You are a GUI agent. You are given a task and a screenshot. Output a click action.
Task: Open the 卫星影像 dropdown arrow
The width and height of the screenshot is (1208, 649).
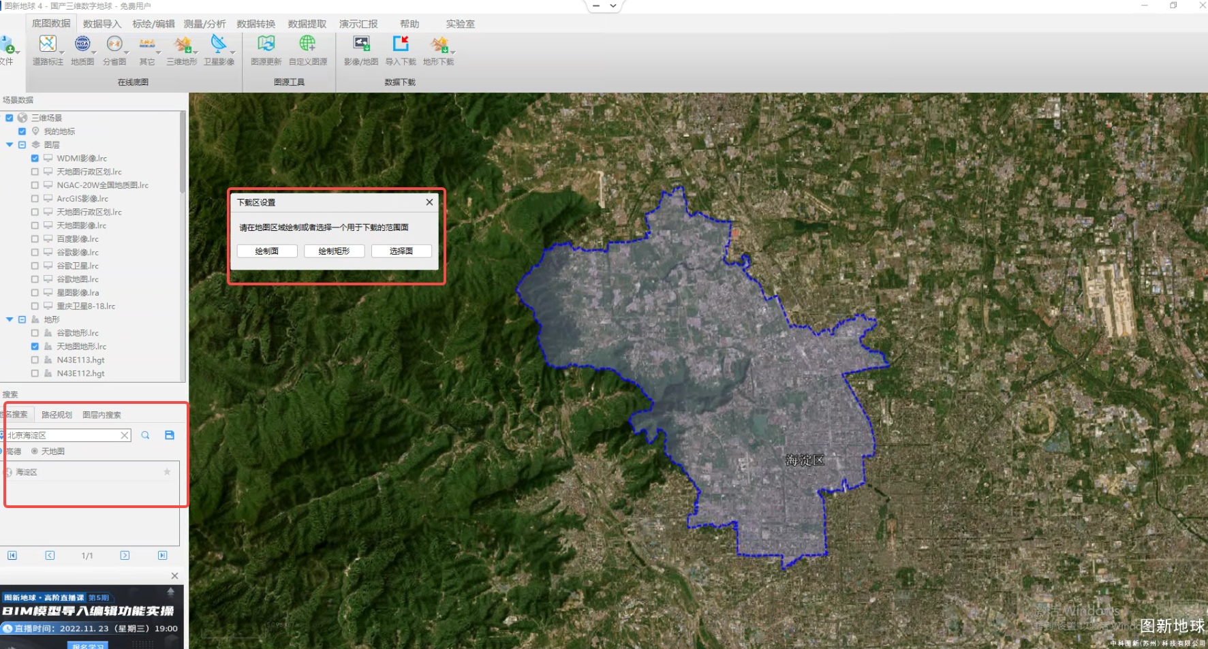click(232, 52)
